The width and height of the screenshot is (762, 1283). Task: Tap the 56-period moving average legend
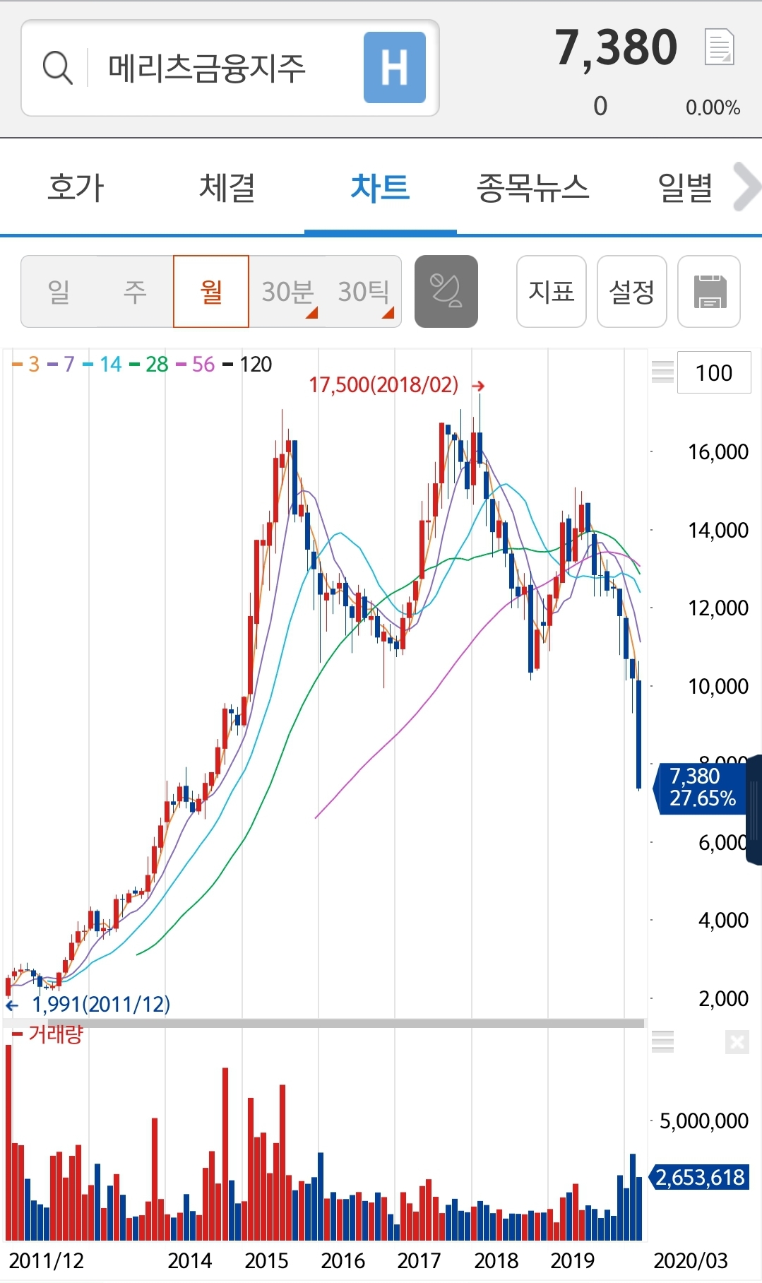(x=195, y=365)
